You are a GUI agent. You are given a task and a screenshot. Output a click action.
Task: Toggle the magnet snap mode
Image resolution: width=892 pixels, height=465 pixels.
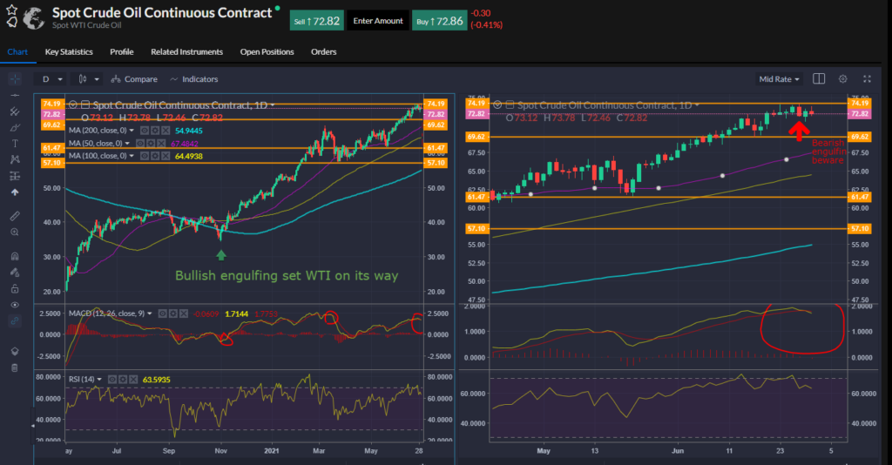coord(15,256)
